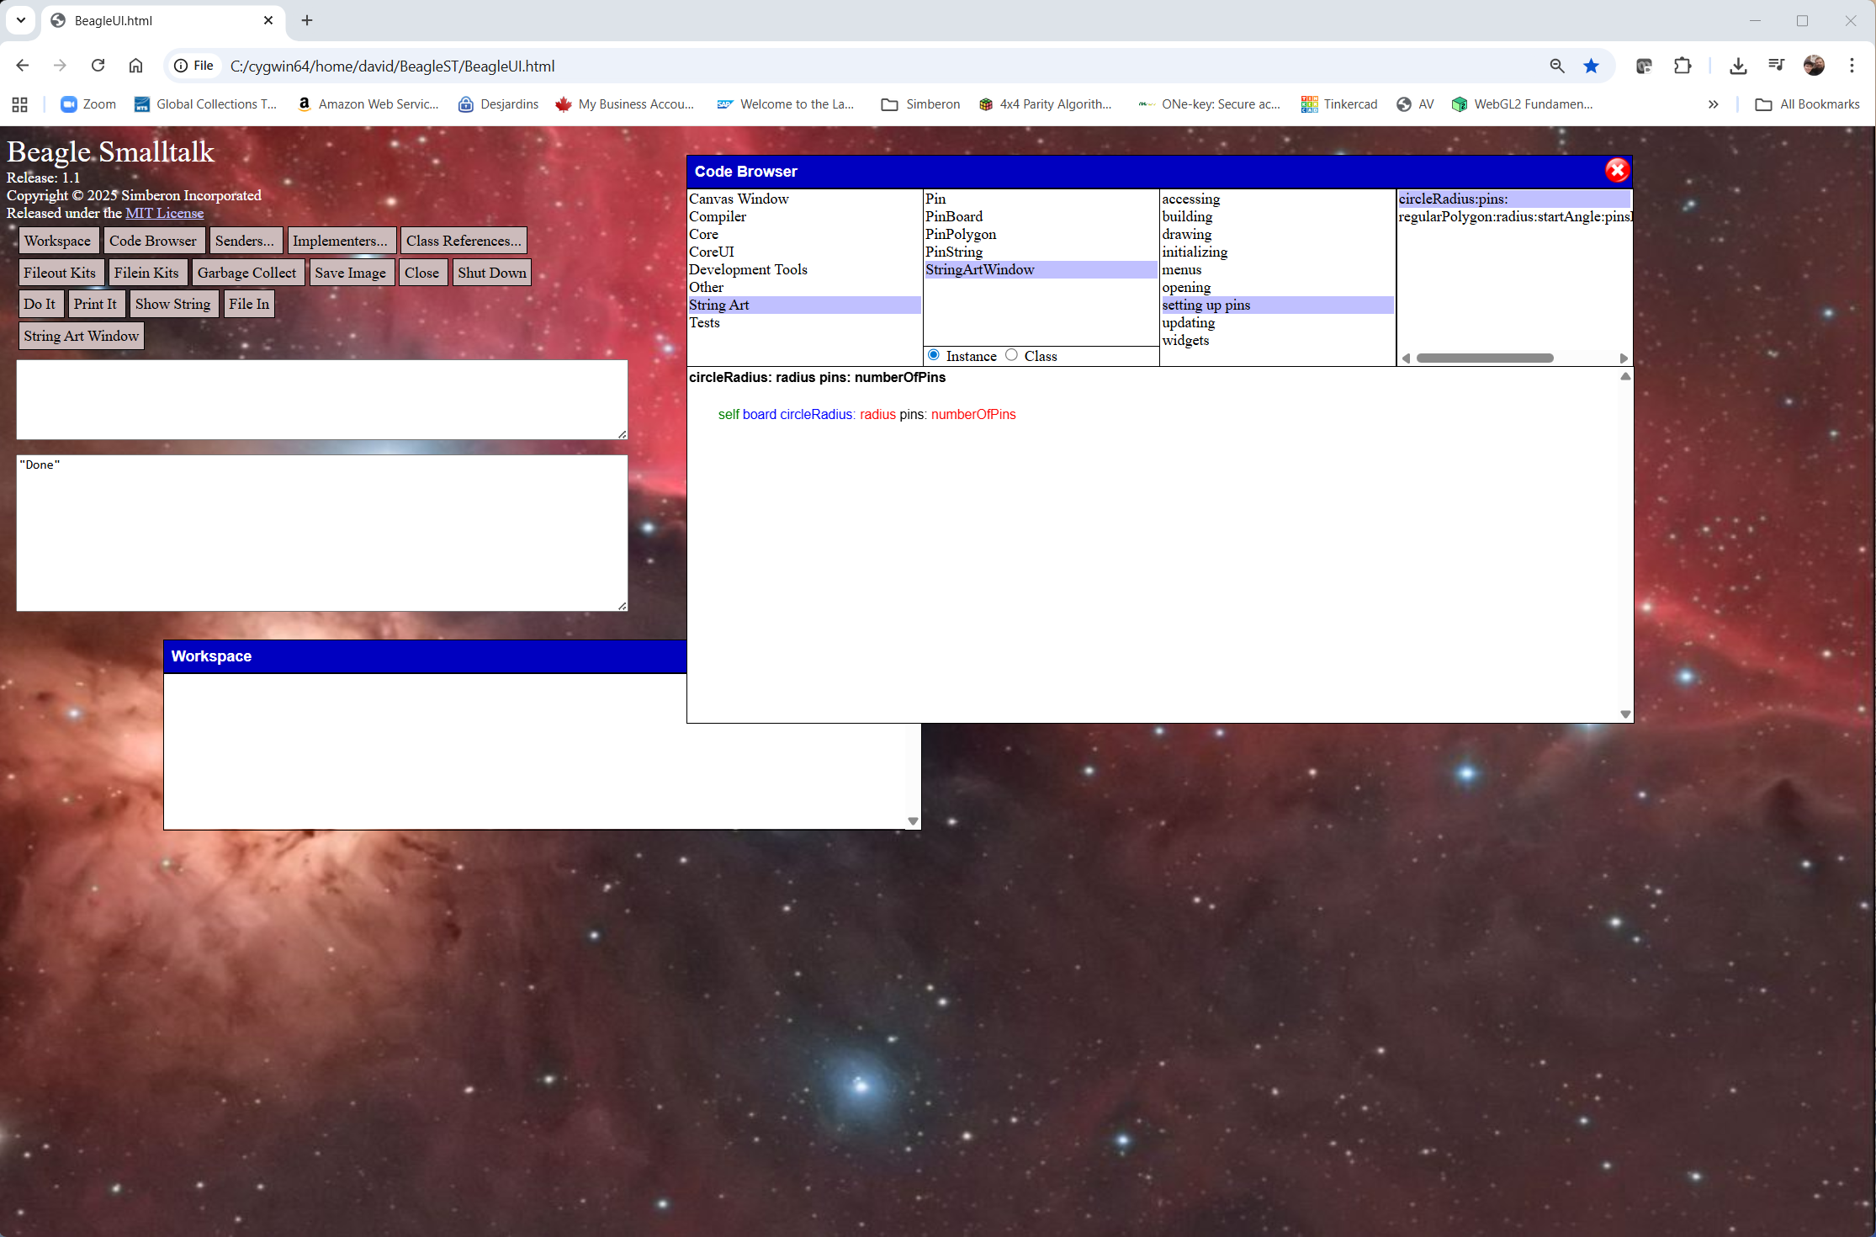Open the tab search dropdown arrow
Screen dimensions: 1876x1237
pos(21,20)
